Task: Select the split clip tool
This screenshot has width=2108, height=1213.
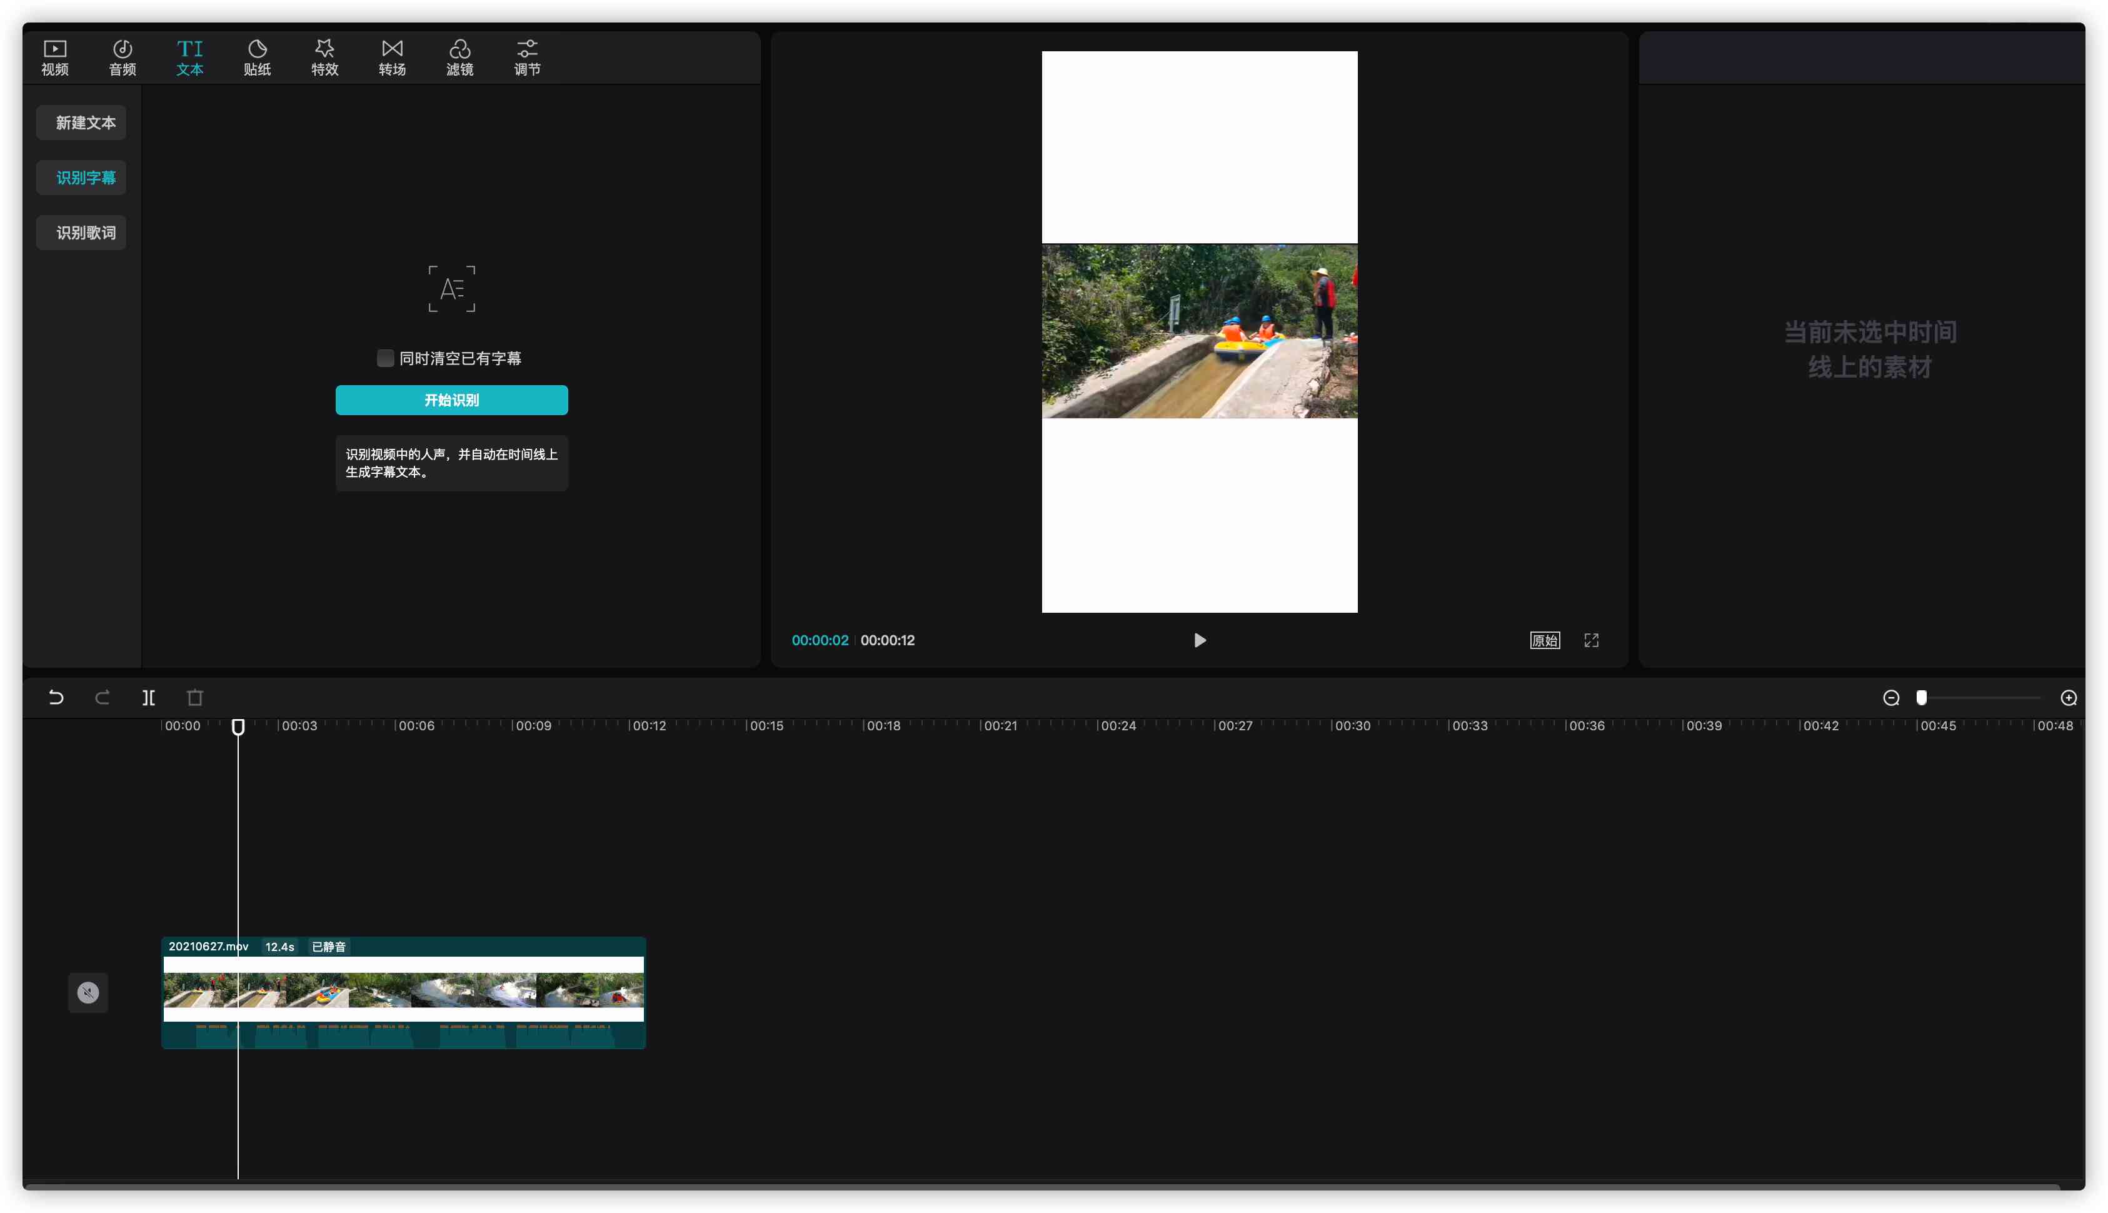Action: click(148, 697)
